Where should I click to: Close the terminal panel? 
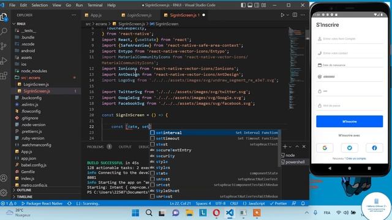304,147
